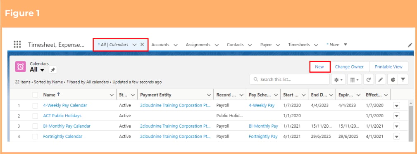Viewport: 417px width, 154px height.
Task: Open the Contacts tab dropdown chevron
Action: pyautogui.click(x=250, y=45)
